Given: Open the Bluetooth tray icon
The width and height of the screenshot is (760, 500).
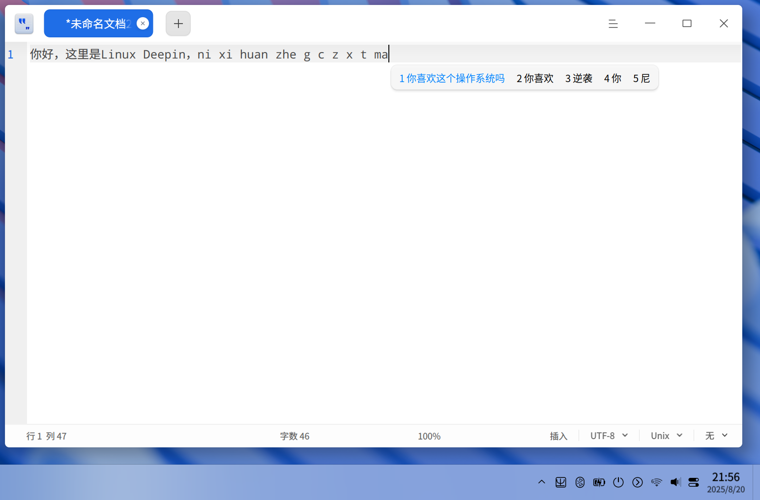Looking at the screenshot, I should coord(580,482).
